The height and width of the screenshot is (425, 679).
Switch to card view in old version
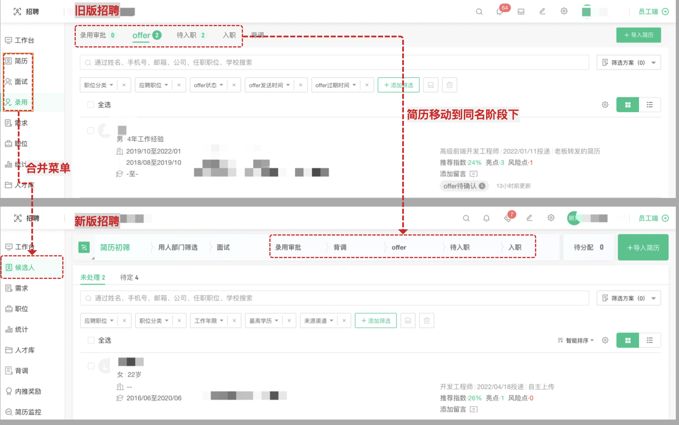point(628,105)
